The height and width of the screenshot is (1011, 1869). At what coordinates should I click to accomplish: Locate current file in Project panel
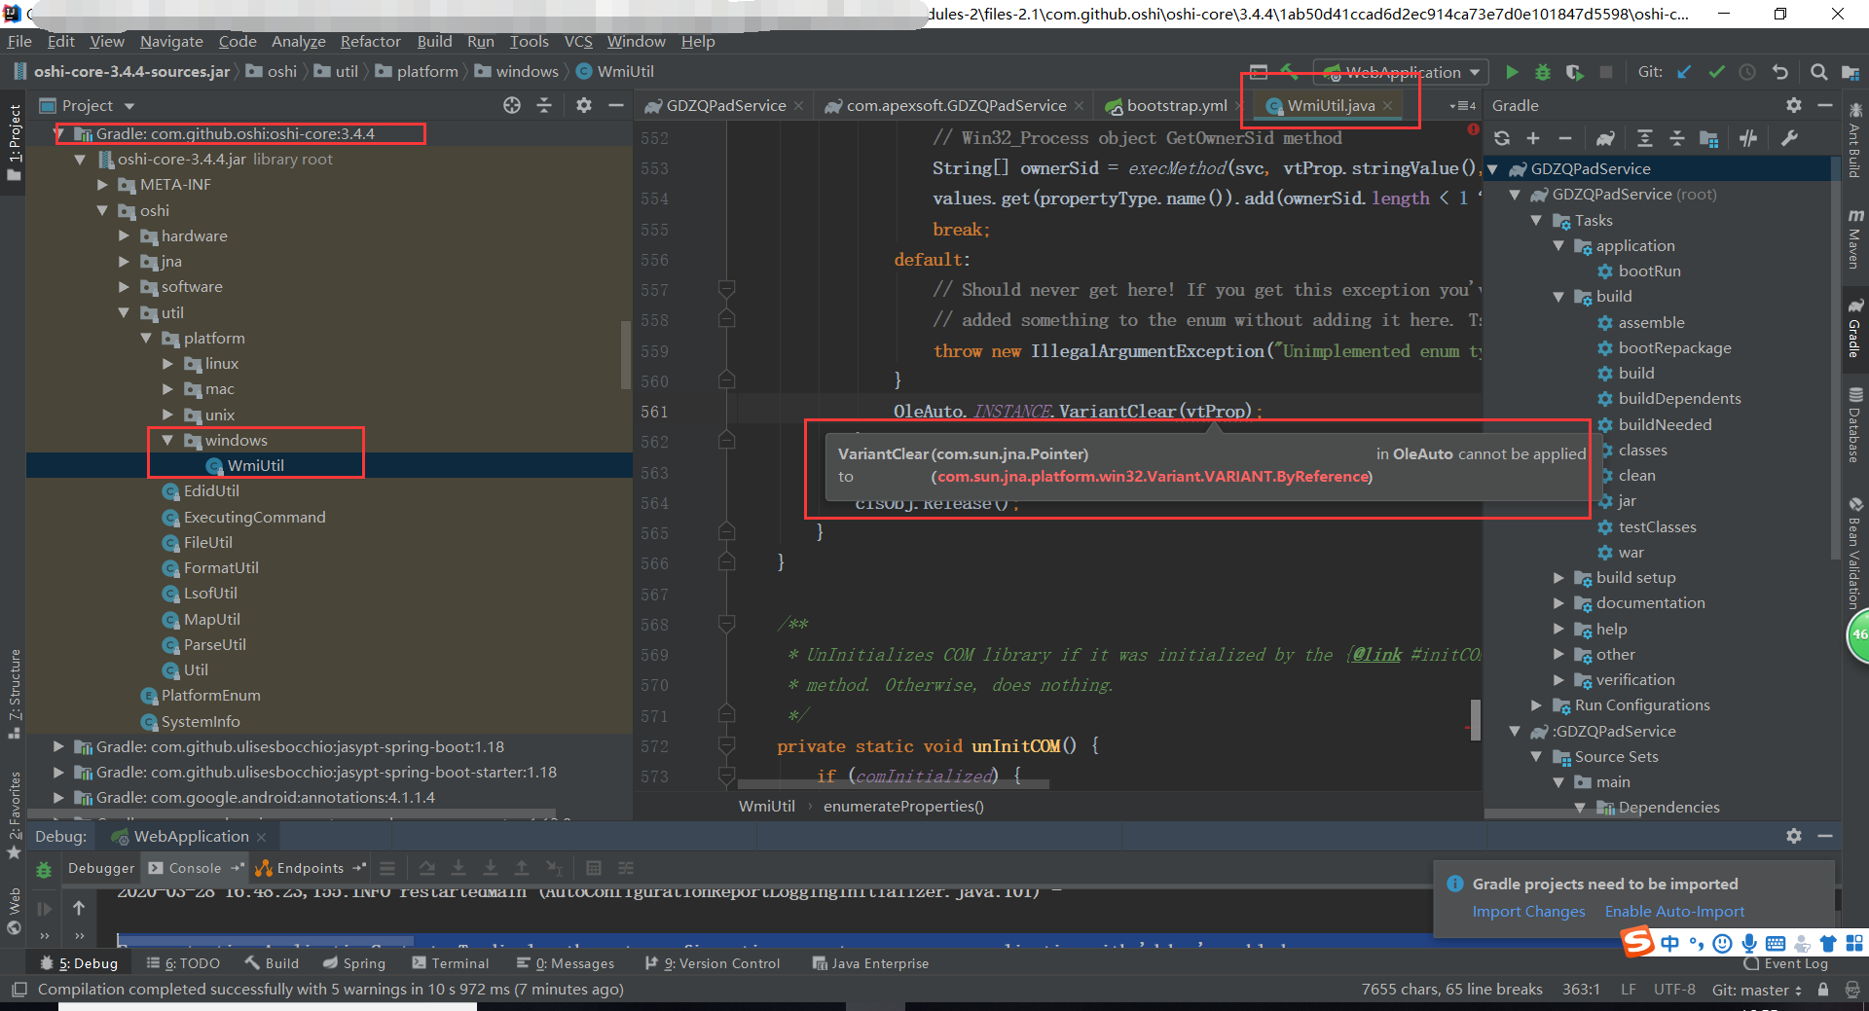pyautogui.click(x=512, y=105)
